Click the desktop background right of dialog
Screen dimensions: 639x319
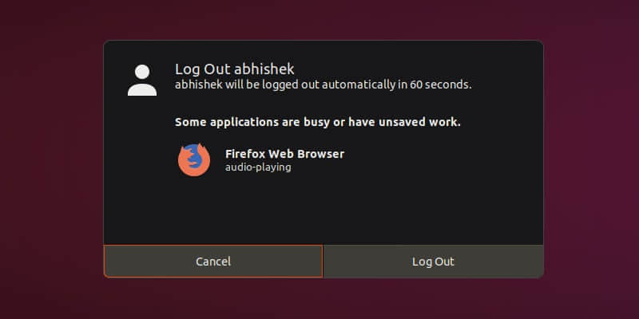point(591,159)
